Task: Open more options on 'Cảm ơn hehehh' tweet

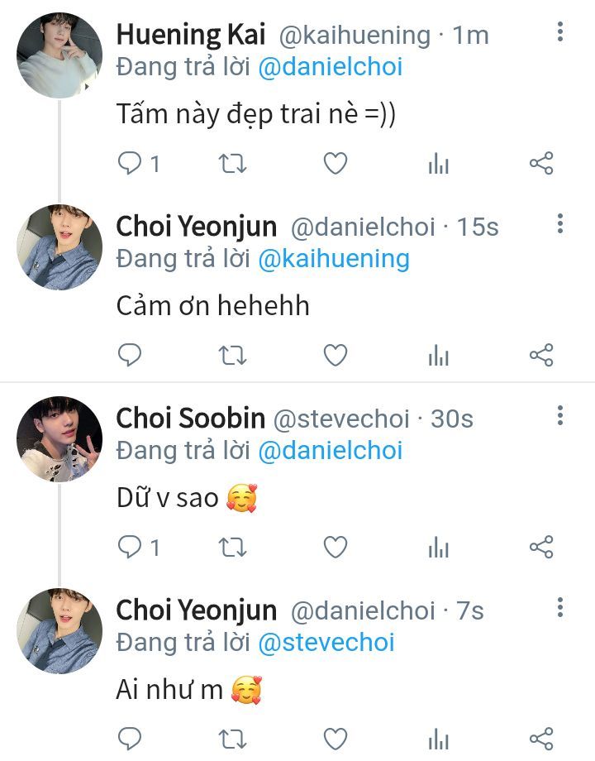Action: pos(560,224)
